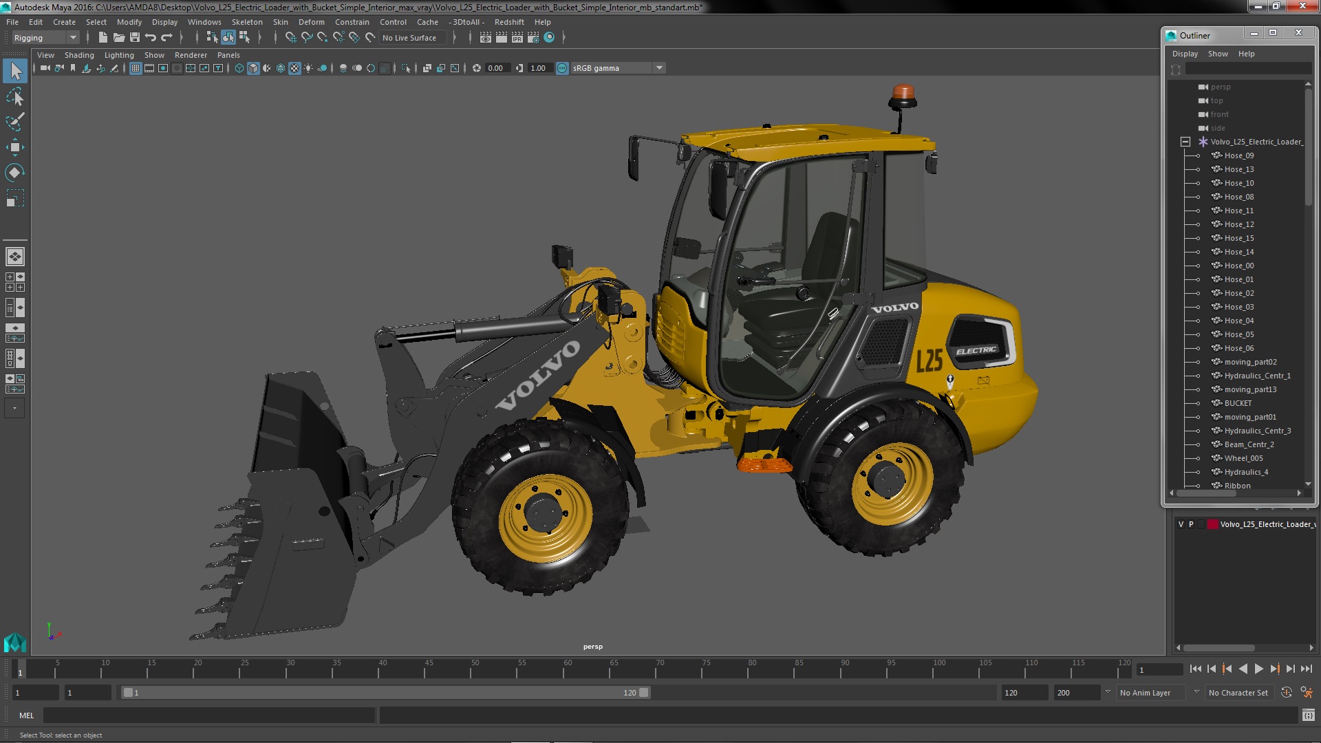The height and width of the screenshot is (743, 1321).
Task: Toggle textured display in viewport
Action: (x=294, y=68)
